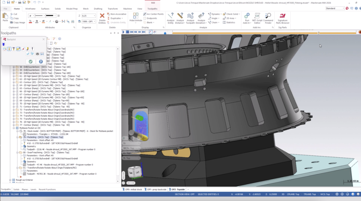The image size is (361, 201).
Task: Open Backplot help with the question mark
Action: [x=41, y=62]
